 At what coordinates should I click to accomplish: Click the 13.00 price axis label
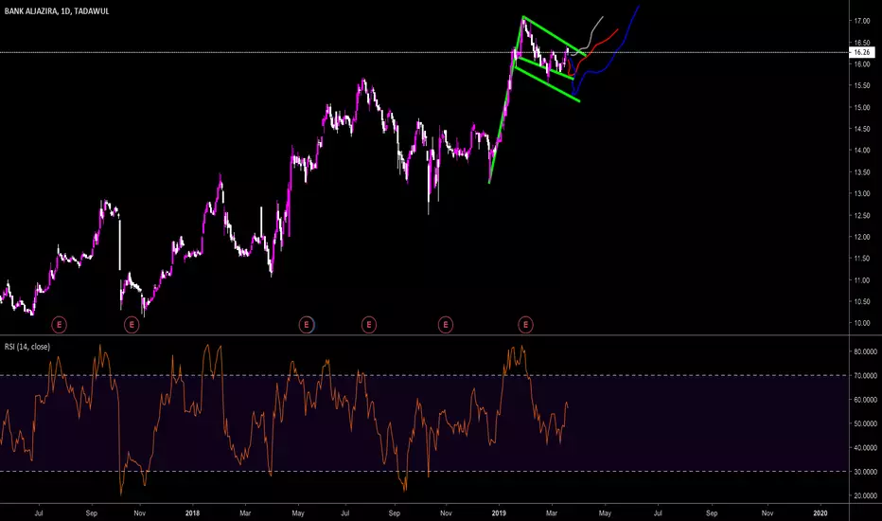click(862, 194)
